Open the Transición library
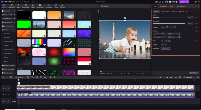Image resolution: width=201 pixels, height=110 pixels. pos(48,6)
